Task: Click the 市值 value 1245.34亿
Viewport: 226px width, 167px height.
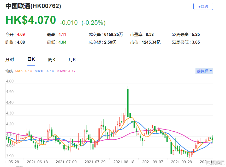Action: click(151, 42)
